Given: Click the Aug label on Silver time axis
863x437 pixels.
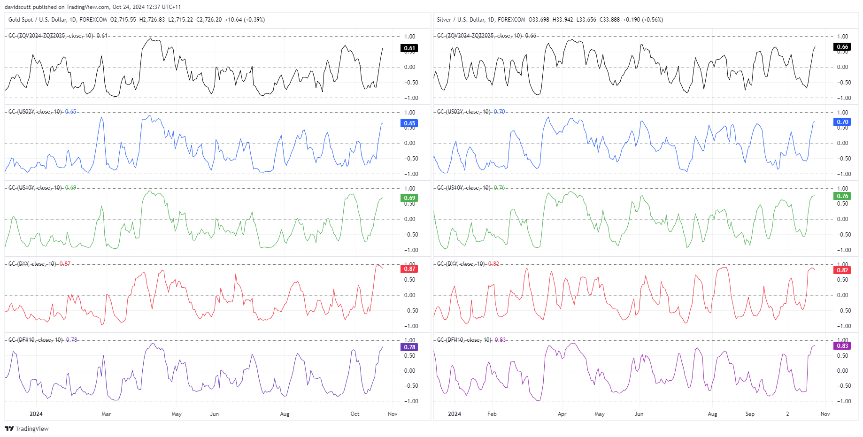Looking at the screenshot, I should [x=712, y=414].
